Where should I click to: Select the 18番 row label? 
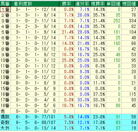click(x=5, y=105)
